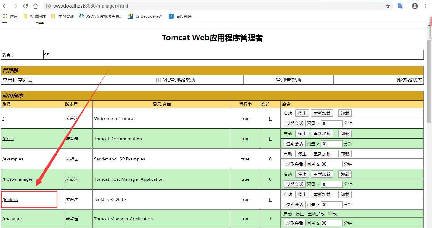Undeploy the /jenkins application
The height and width of the screenshot is (228, 432).
(x=345, y=194)
